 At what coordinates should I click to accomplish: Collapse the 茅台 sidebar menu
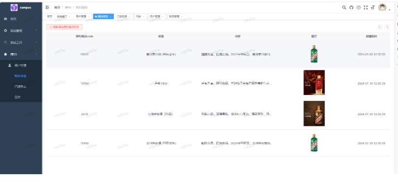tap(21, 54)
